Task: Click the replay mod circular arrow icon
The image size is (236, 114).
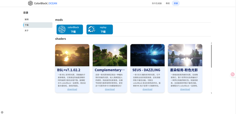Action: 92,29
